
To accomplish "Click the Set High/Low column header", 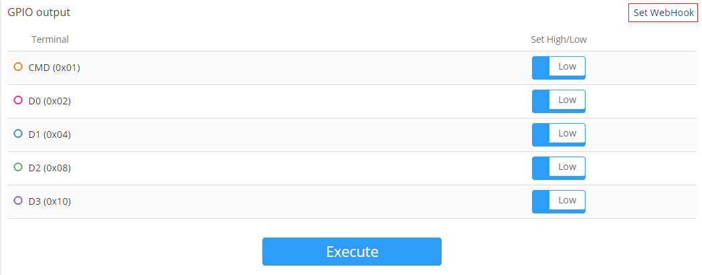I will pos(558,39).
